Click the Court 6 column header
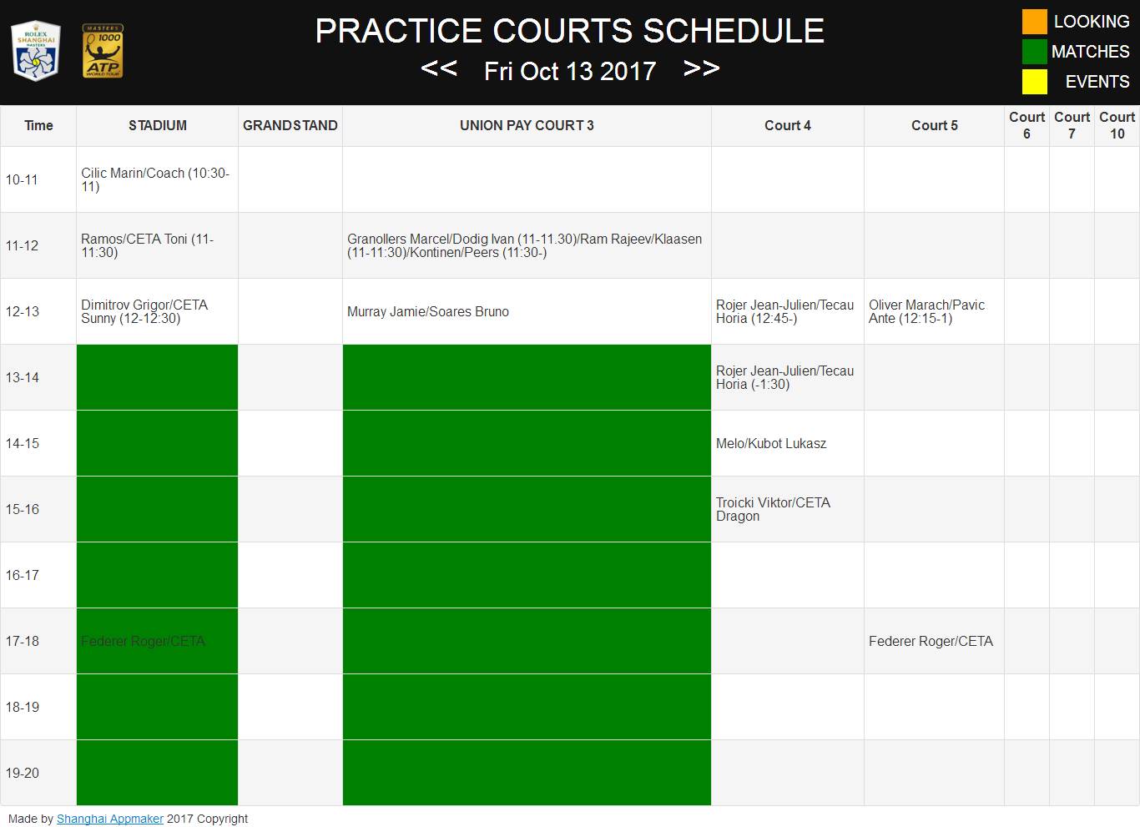This screenshot has height=827, width=1140. tap(1027, 125)
